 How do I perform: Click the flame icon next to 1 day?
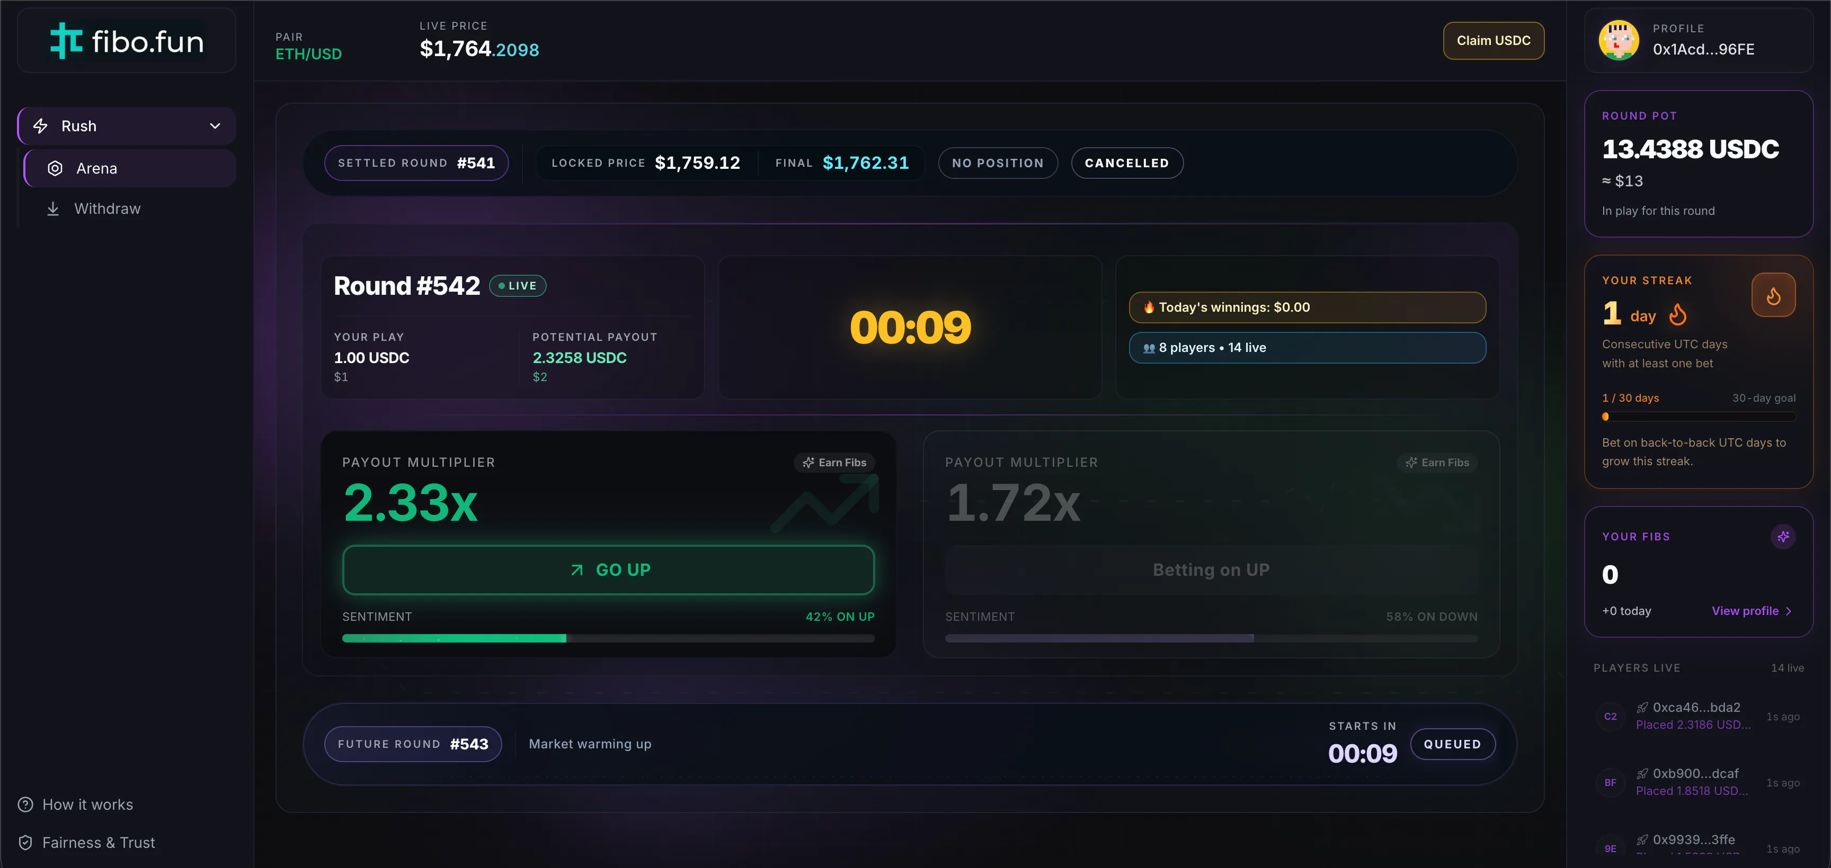pyautogui.click(x=1678, y=314)
